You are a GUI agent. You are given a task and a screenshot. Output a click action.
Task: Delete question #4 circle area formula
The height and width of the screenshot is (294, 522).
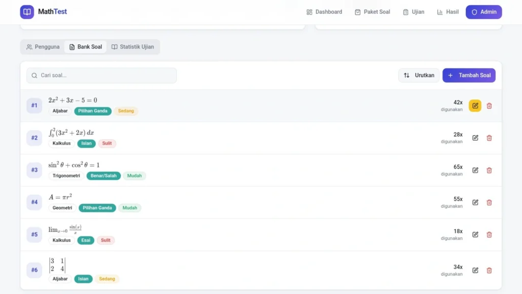[489, 202]
